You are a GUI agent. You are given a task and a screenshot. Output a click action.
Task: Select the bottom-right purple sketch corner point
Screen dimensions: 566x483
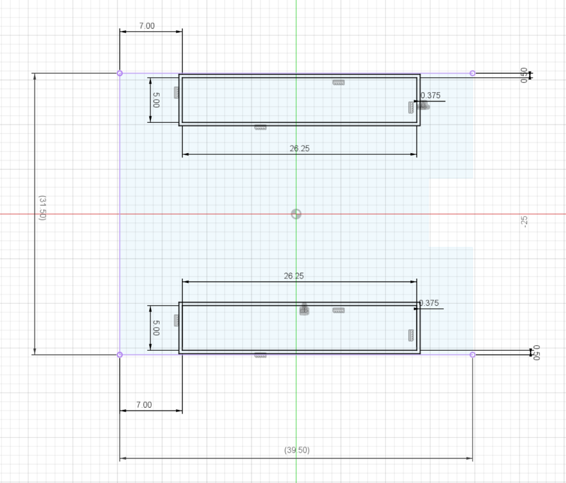click(473, 355)
